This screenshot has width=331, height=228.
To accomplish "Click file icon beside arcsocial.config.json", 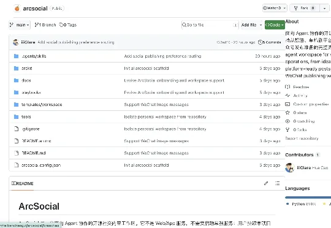I will (17, 165).
